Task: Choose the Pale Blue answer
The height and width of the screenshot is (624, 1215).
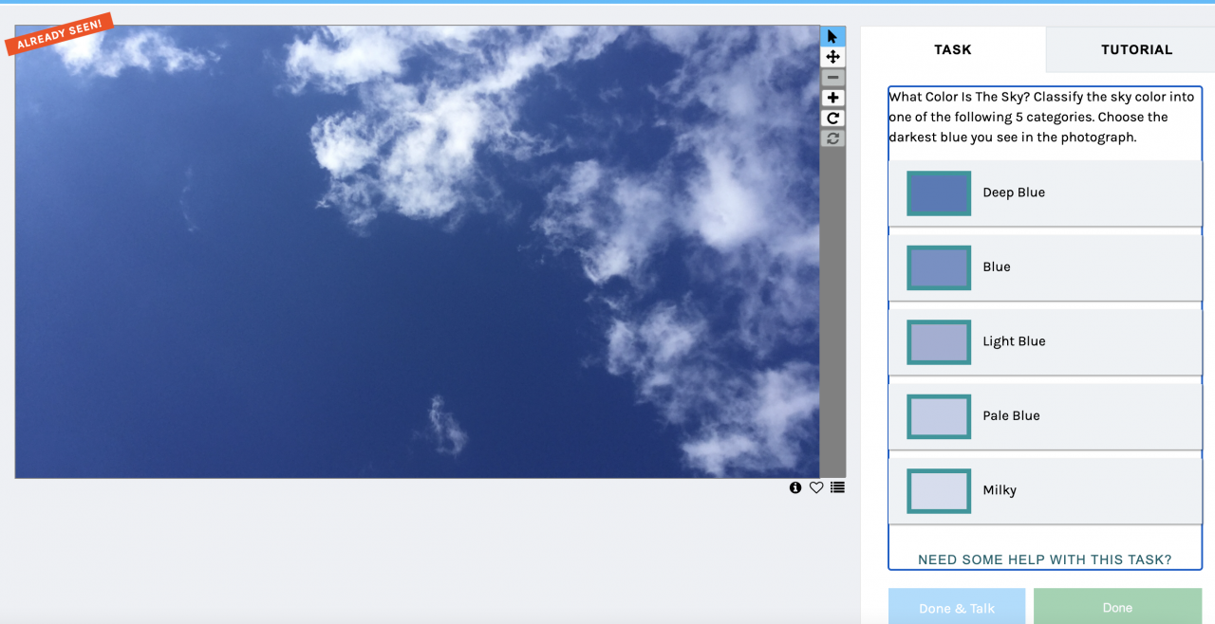Action: (1045, 416)
